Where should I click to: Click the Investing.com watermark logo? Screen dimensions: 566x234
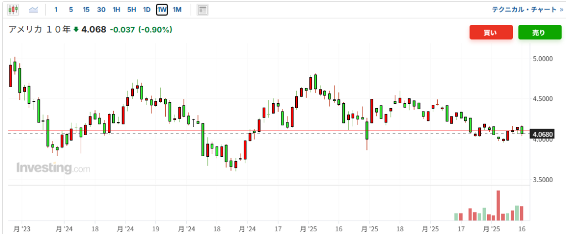coord(53,168)
